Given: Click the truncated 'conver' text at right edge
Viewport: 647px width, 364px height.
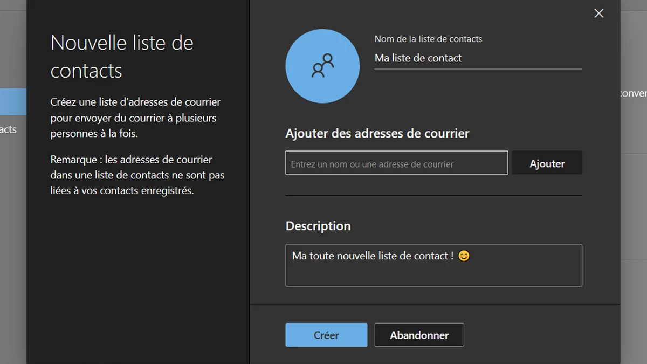Looking at the screenshot, I should pyautogui.click(x=634, y=93).
